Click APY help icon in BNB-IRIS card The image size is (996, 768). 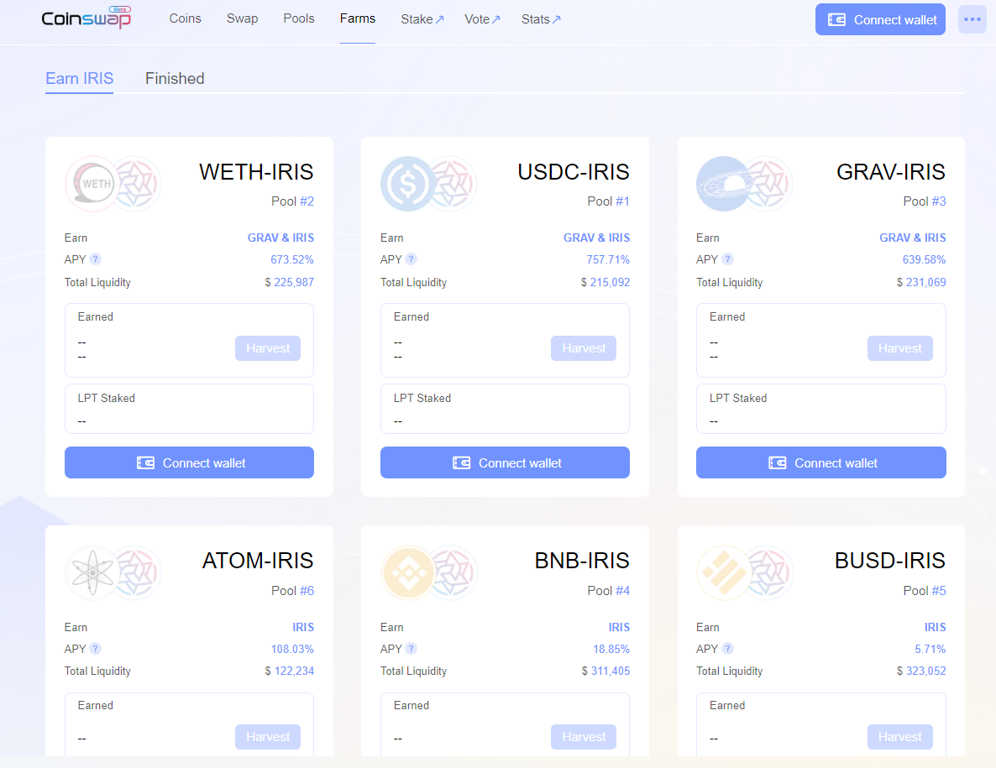point(411,649)
